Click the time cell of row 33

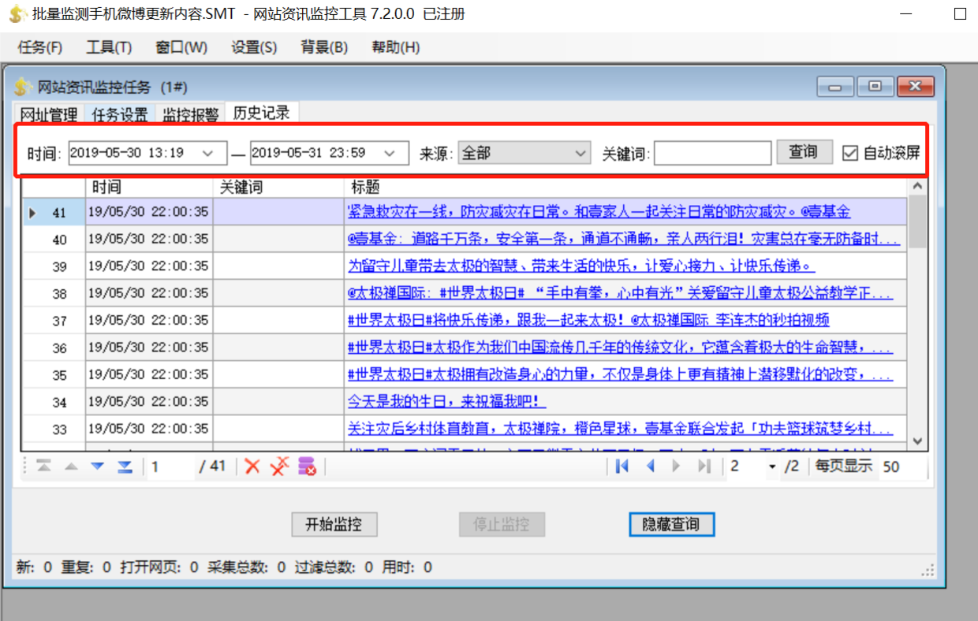149,429
